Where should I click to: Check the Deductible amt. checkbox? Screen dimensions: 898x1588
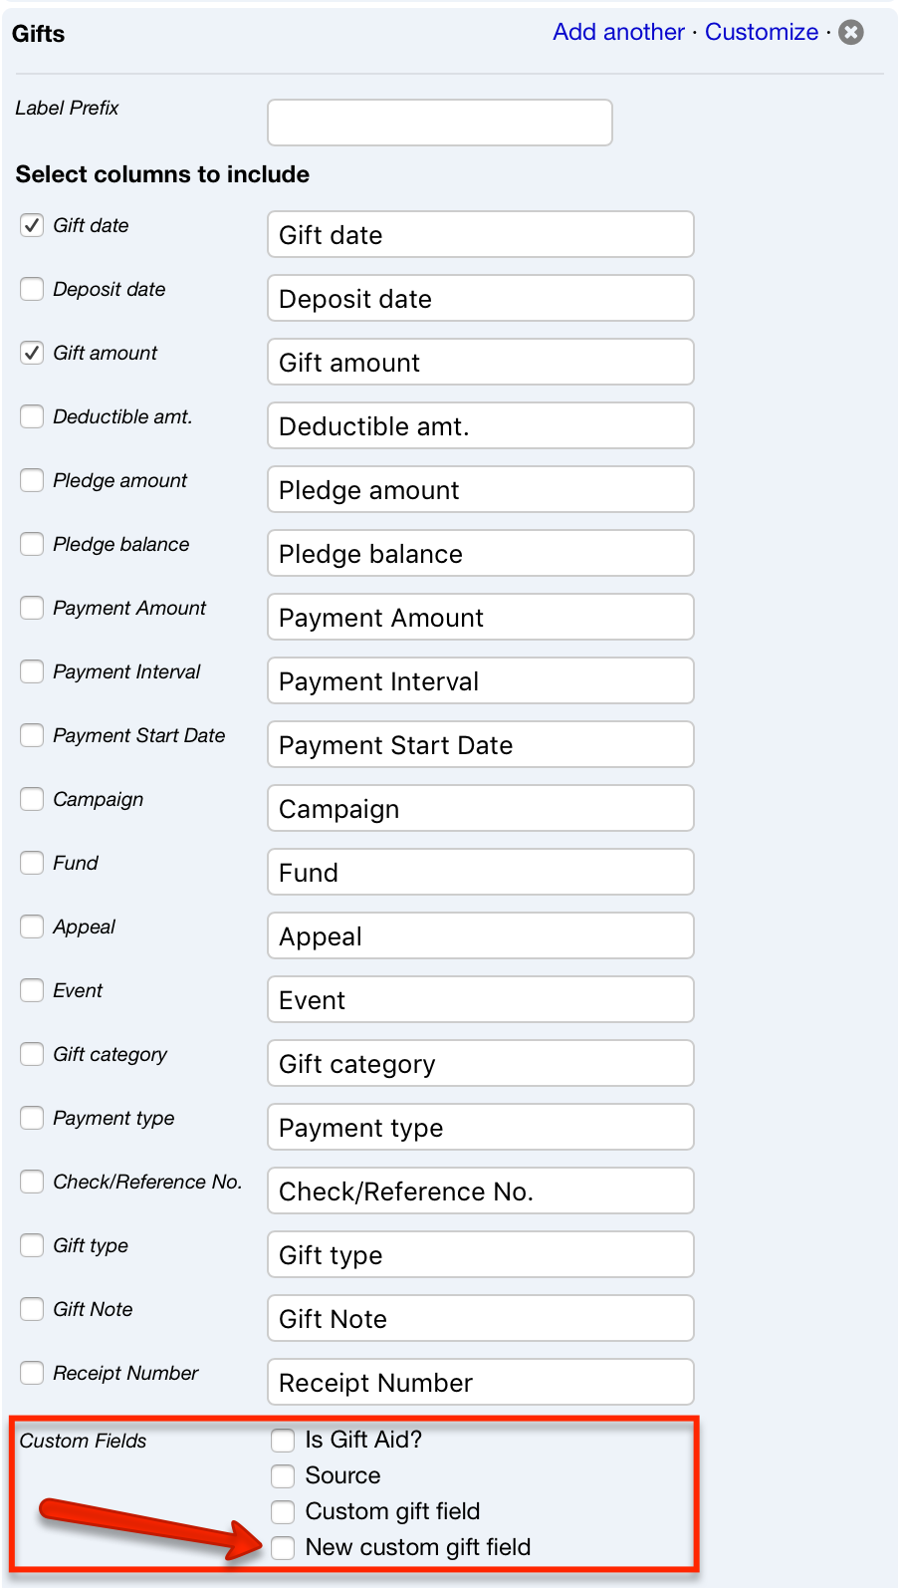click(31, 416)
